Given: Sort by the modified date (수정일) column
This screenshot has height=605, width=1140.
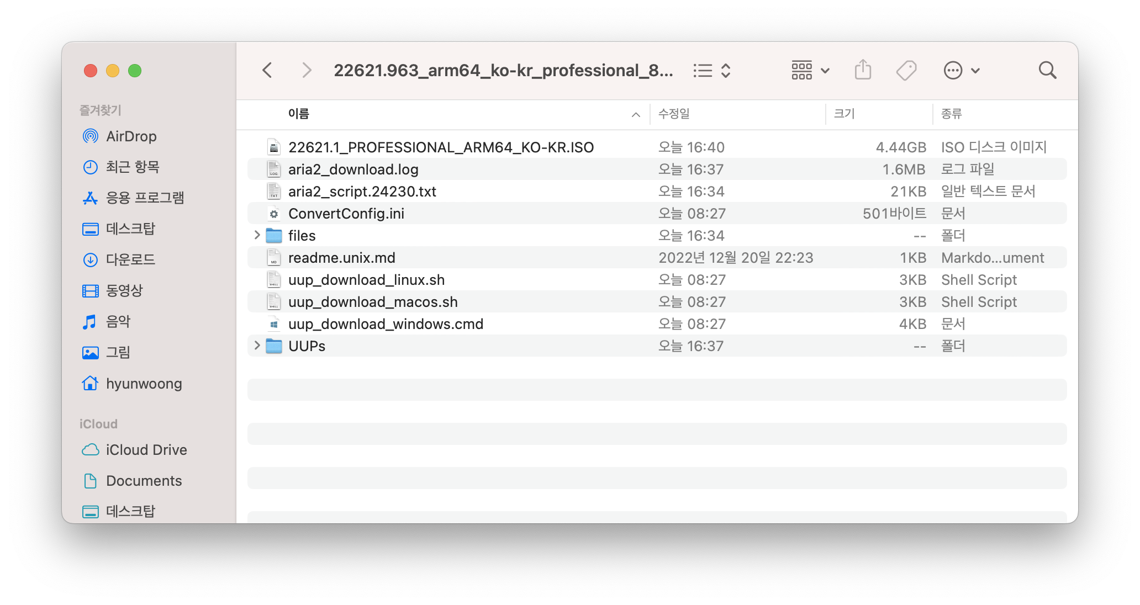Looking at the screenshot, I should point(674,114).
